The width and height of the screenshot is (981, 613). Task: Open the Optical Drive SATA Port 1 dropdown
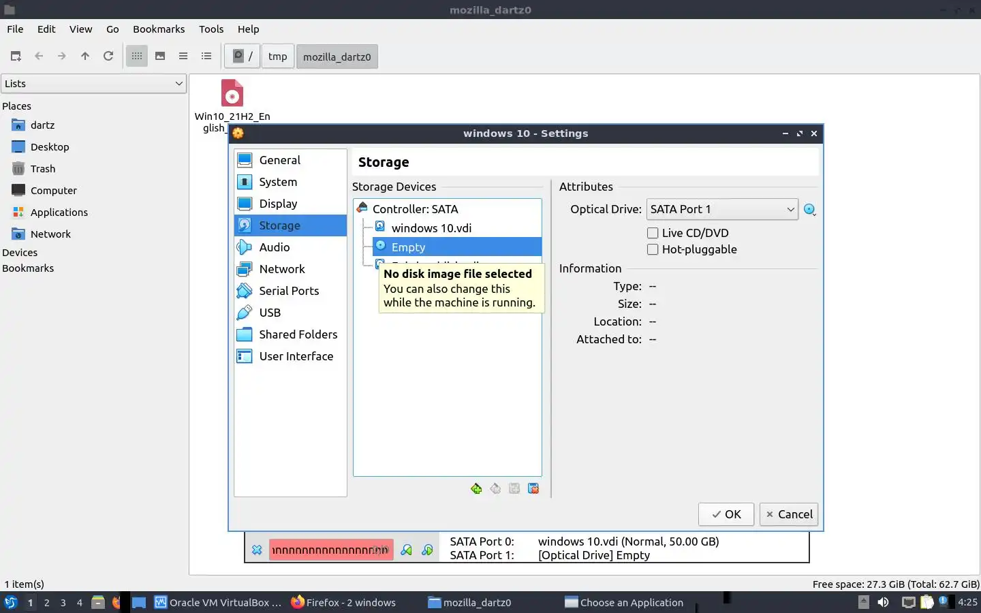click(722, 209)
